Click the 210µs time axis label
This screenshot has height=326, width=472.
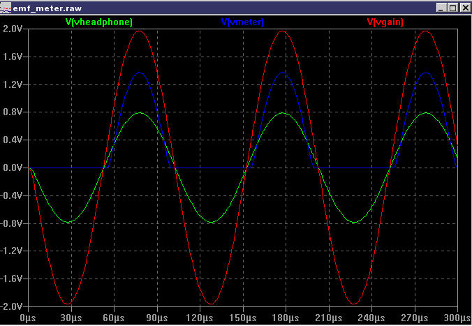(x=328, y=318)
